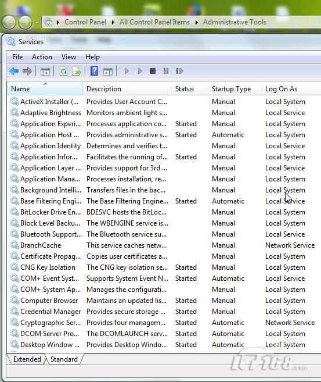The width and height of the screenshot is (321, 382).
Task: Select the COM+ System Application service name
Action: coord(51,290)
